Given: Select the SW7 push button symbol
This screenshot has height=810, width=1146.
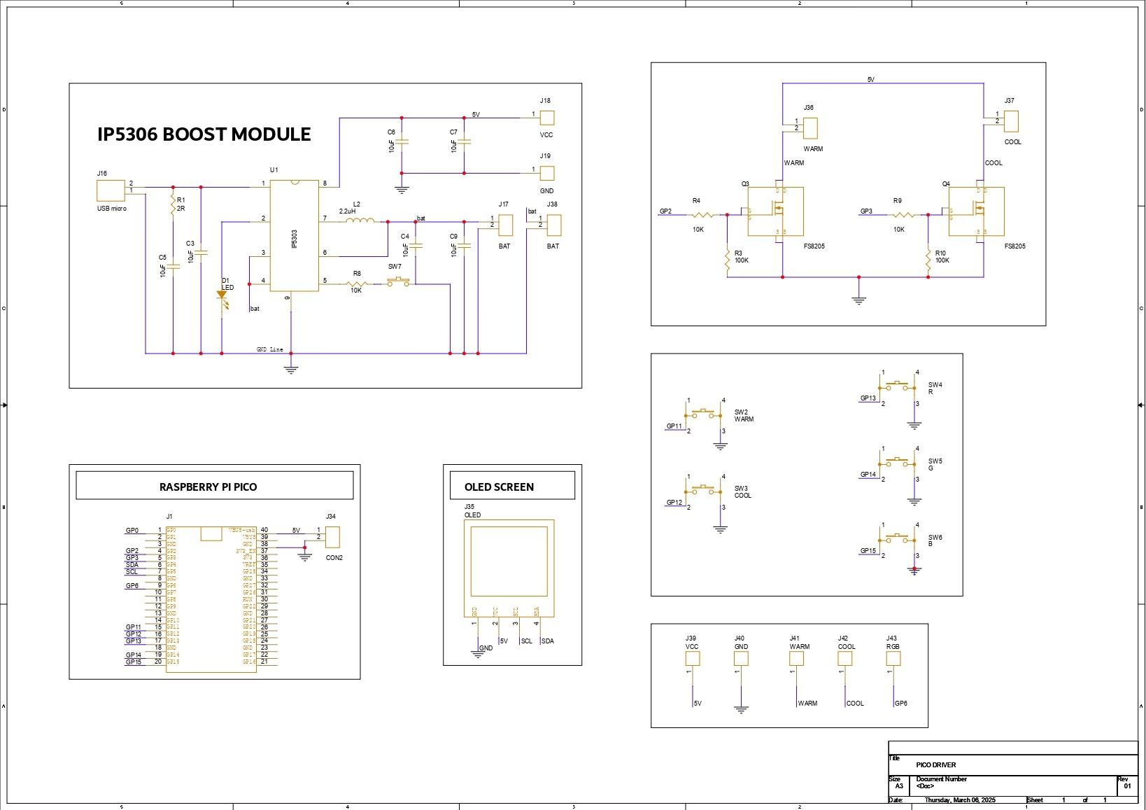Looking at the screenshot, I should [x=399, y=281].
